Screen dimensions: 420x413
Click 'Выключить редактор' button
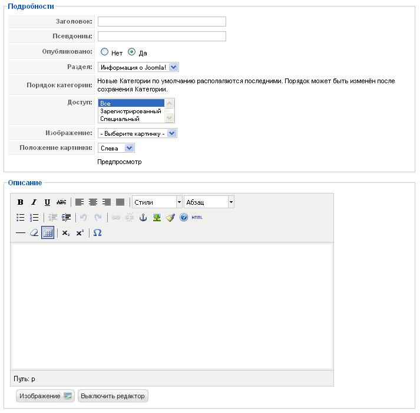point(113,396)
